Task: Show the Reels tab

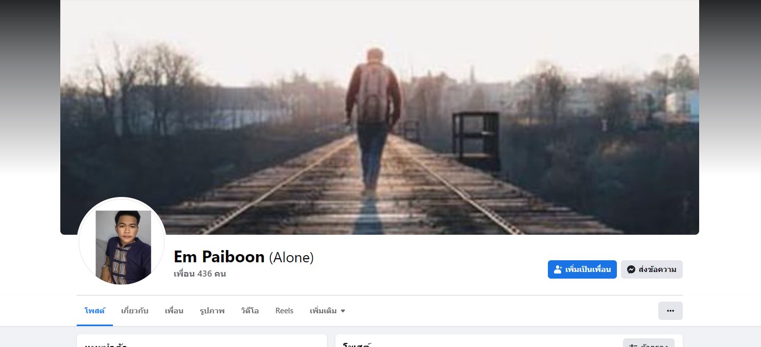Action: click(x=284, y=311)
